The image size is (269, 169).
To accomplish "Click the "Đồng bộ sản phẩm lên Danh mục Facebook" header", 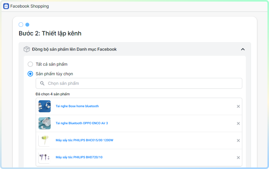I will (x=74, y=49).
